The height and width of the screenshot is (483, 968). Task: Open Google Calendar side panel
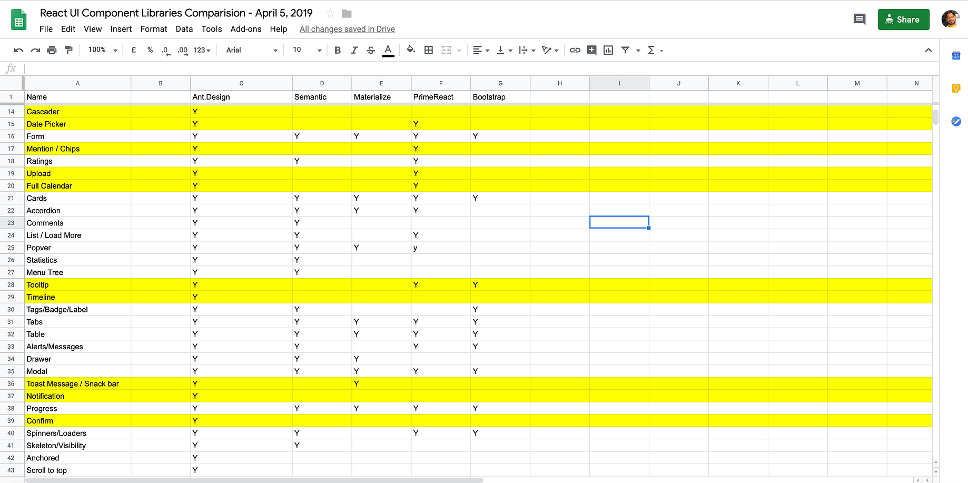pos(956,55)
